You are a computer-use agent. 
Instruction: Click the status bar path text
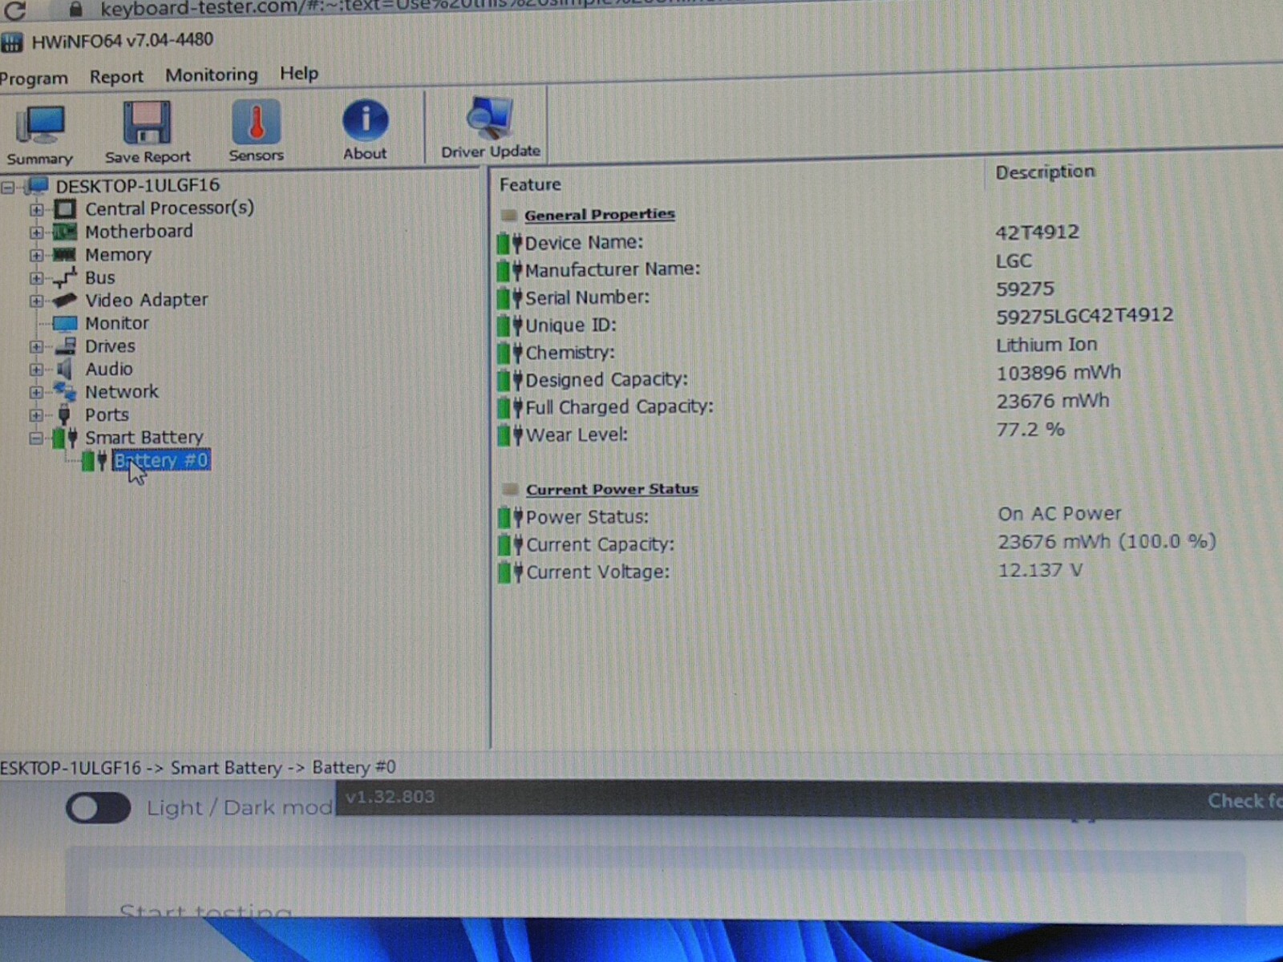pyautogui.click(x=197, y=768)
